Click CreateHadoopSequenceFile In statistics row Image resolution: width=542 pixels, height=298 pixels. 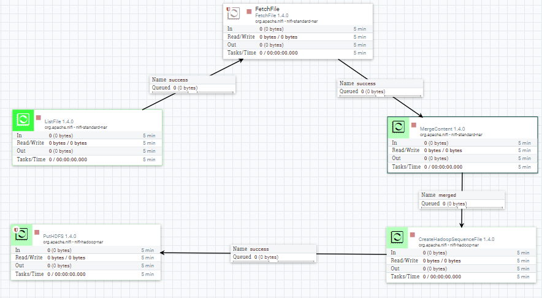(x=461, y=253)
